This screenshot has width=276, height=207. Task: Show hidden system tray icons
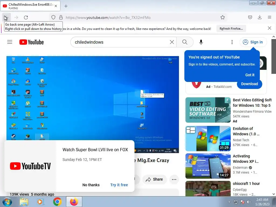(229, 202)
